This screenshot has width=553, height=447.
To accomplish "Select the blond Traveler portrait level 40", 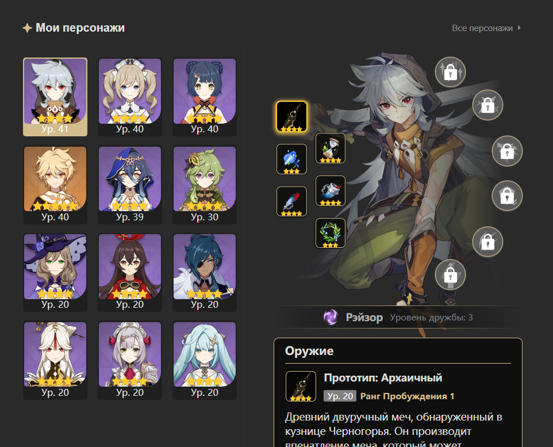I will point(55,185).
